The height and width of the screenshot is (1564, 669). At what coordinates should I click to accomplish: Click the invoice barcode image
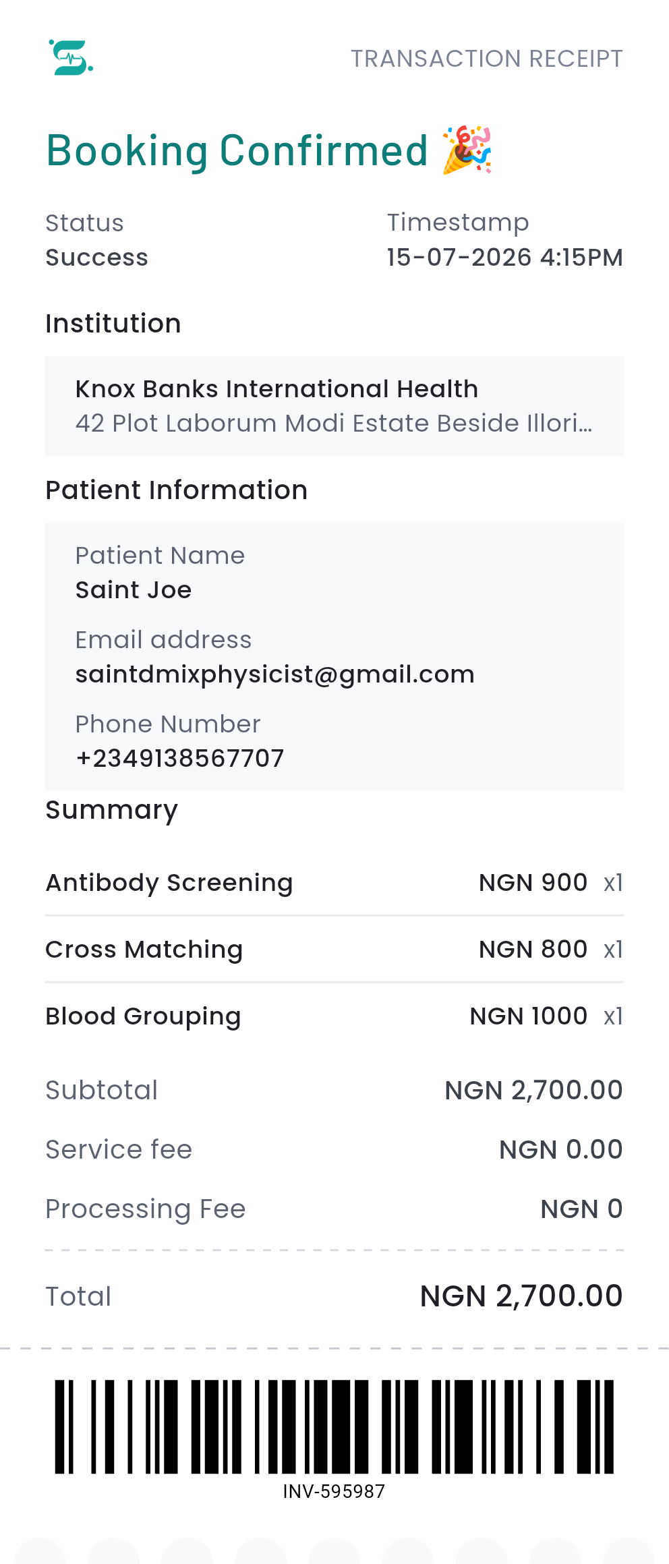point(334,1426)
